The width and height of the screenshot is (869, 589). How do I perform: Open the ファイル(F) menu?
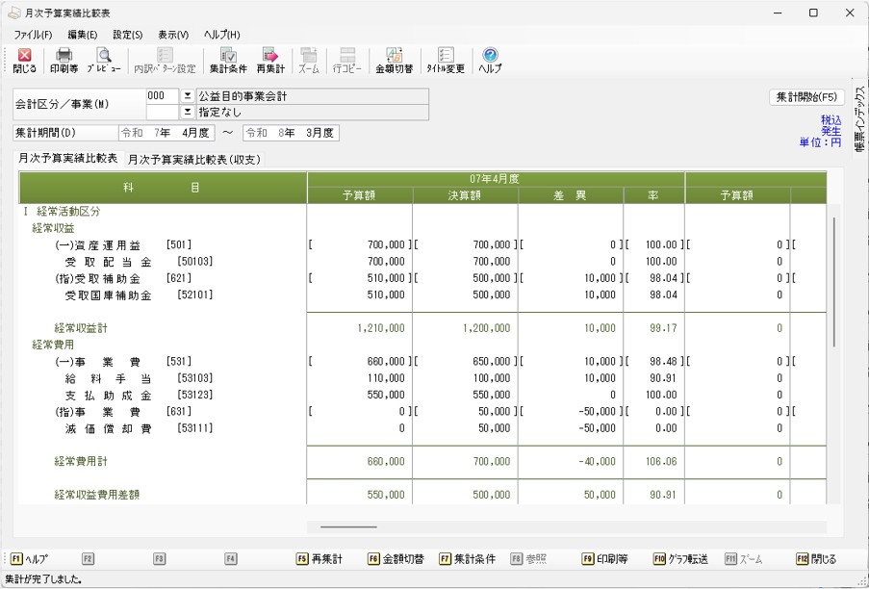pyautogui.click(x=33, y=35)
